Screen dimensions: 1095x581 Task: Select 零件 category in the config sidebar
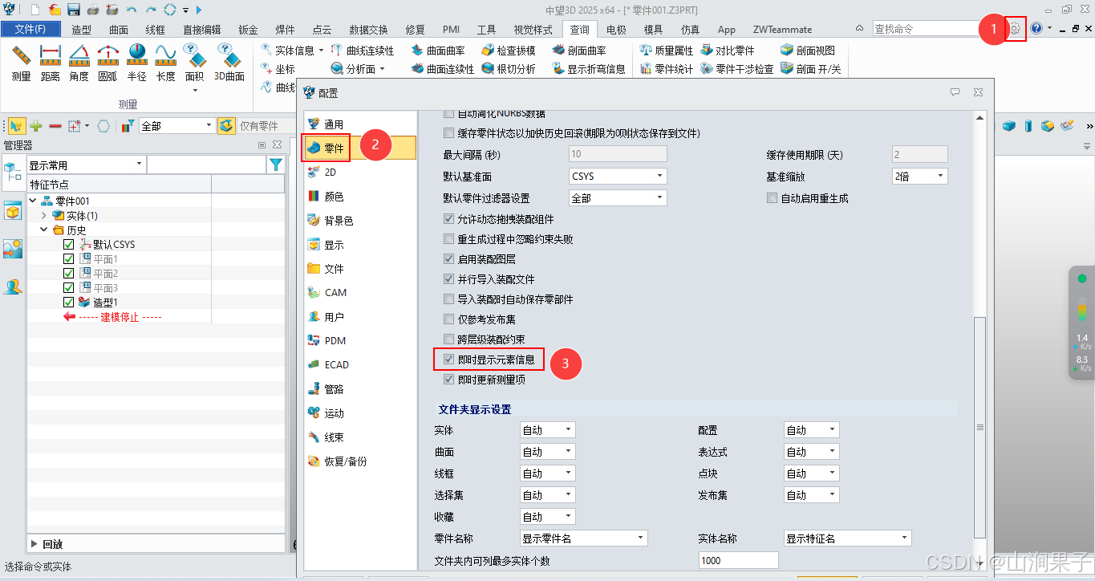335,148
